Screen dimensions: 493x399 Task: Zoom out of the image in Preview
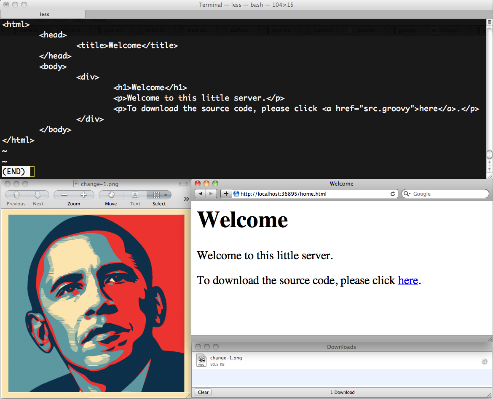click(64, 195)
